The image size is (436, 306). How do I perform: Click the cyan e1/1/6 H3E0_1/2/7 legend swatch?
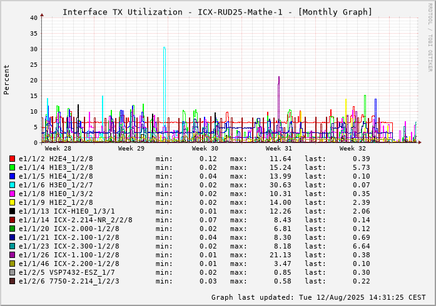pyautogui.click(x=12, y=185)
